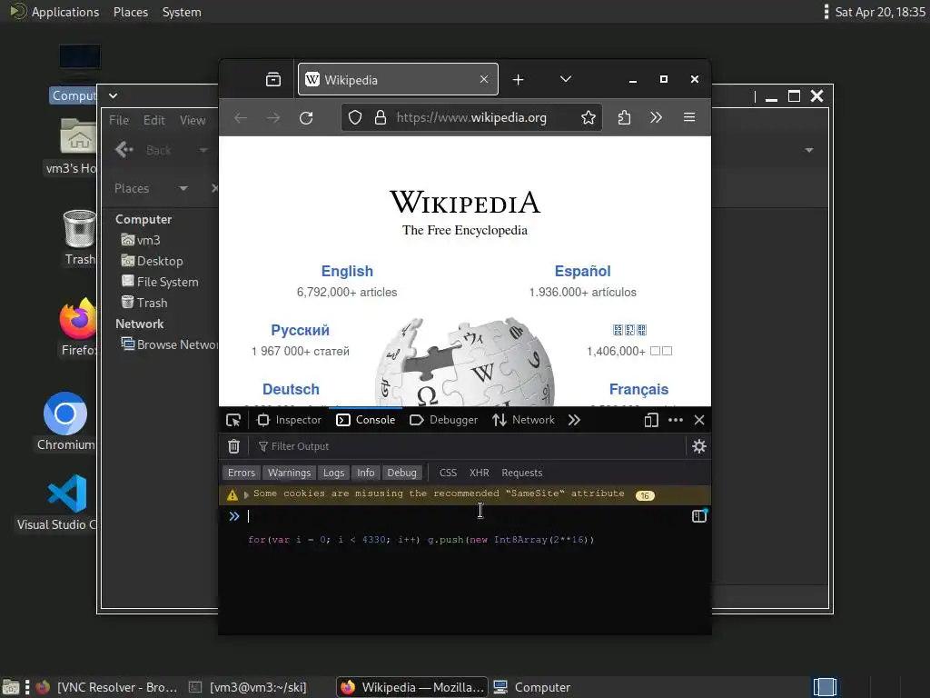
Task: Show more devtools tabs chevron
Action: (574, 420)
